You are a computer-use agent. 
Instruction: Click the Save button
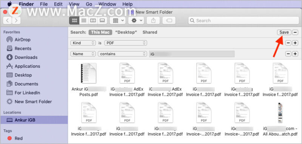point(284,32)
